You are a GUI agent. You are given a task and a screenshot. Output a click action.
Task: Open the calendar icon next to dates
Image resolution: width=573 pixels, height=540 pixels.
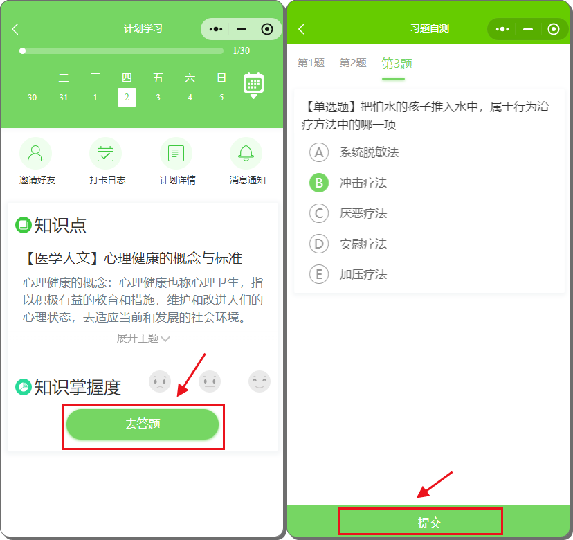coord(253,84)
